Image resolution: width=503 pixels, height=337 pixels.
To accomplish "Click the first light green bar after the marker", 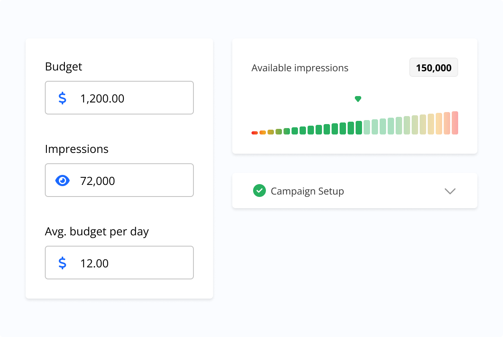I will [x=367, y=127].
